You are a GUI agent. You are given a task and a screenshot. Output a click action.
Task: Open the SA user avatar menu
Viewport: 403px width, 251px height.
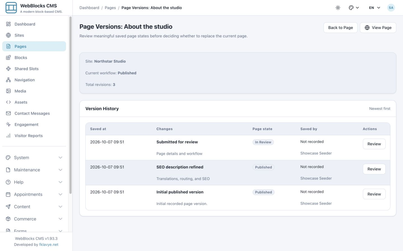(x=391, y=8)
